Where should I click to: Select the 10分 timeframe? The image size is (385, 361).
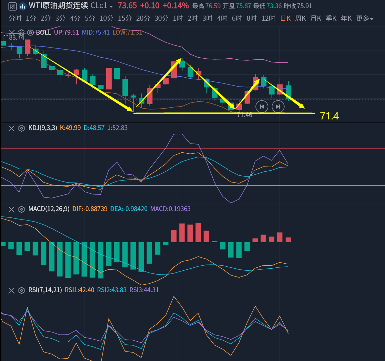[x=107, y=18]
